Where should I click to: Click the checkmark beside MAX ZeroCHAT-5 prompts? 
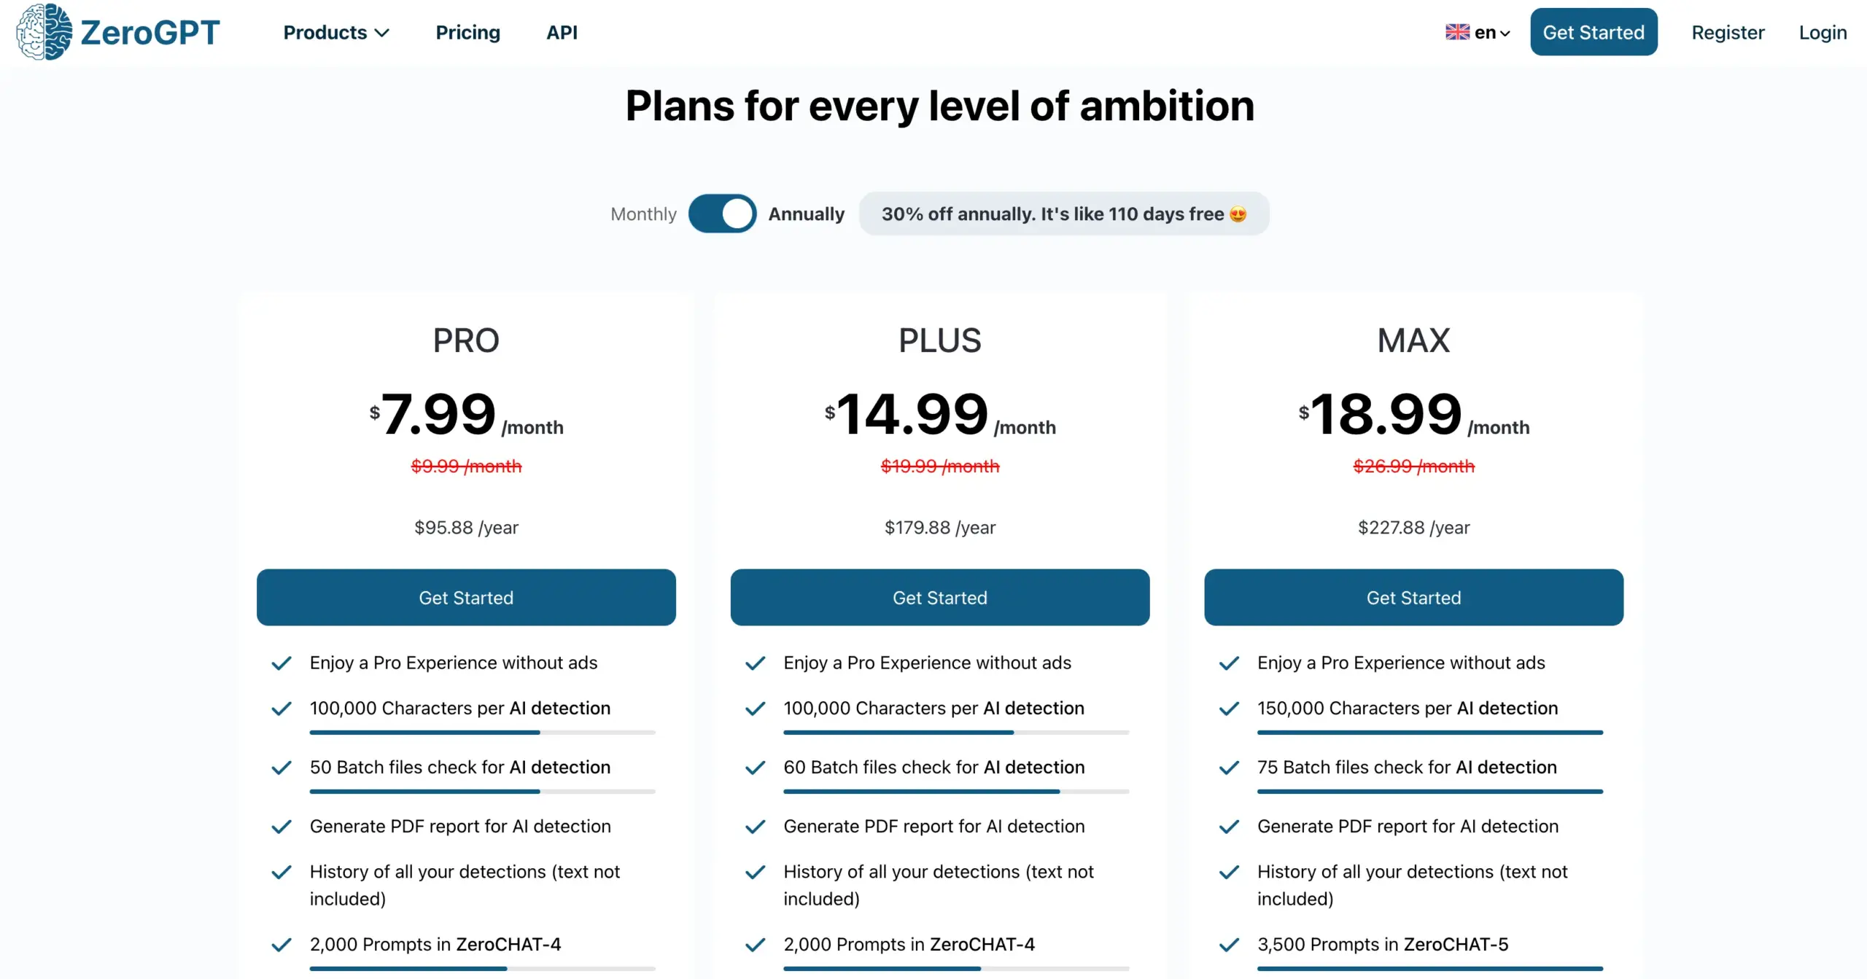click(x=1228, y=945)
